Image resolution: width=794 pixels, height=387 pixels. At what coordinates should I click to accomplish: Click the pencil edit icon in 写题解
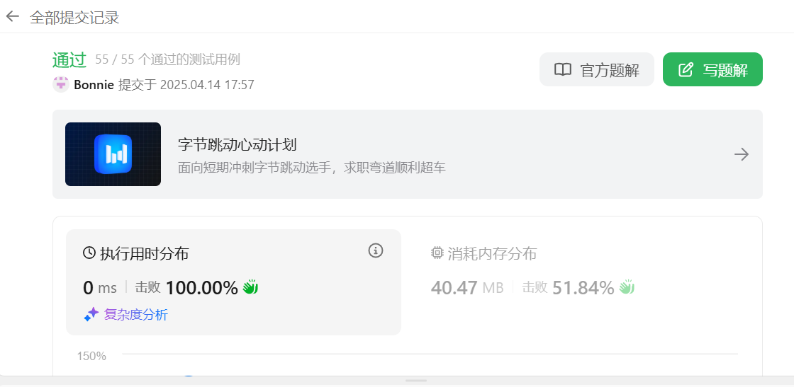point(685,70)
